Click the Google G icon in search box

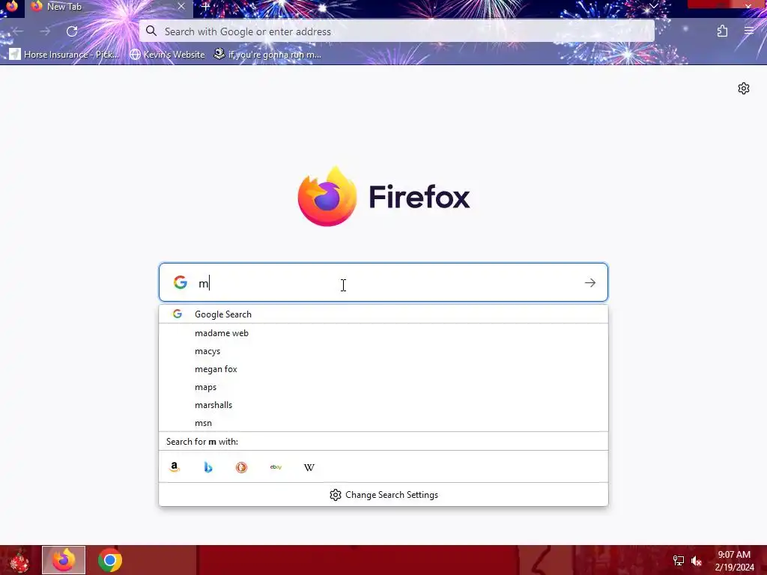[181, 282]
